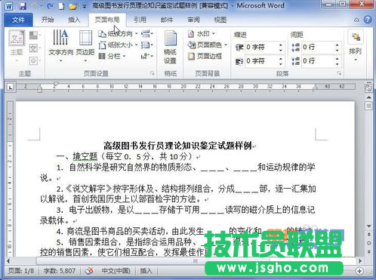
Task: Open 分栏 columns dropdown
Action: coord(112,56)
